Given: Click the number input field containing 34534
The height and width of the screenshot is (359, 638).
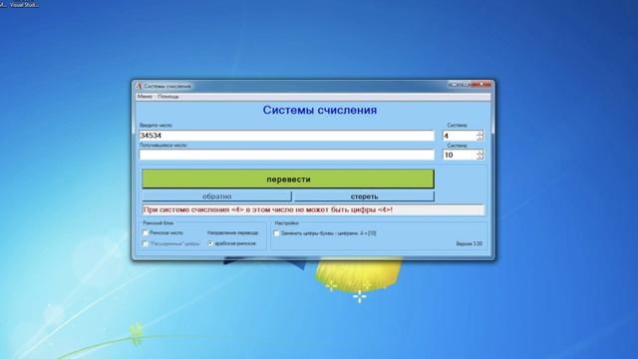Looking at the screenshot, I should (x=287, y=136).
